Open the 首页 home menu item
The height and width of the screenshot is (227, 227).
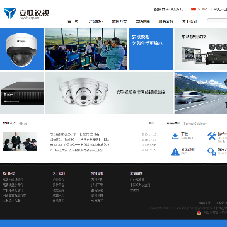[x=73, y=21]
